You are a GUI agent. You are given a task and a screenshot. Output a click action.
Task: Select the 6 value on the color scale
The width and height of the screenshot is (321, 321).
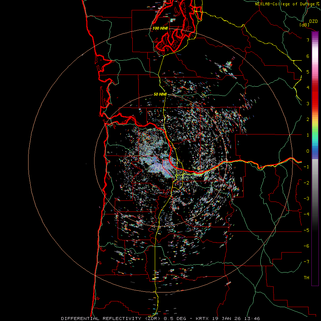[308, 56]
